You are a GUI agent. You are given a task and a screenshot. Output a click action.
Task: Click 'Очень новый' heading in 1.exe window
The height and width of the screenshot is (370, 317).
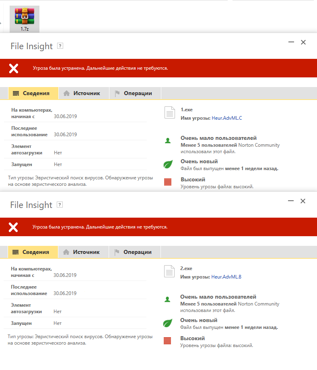(199, 161)
